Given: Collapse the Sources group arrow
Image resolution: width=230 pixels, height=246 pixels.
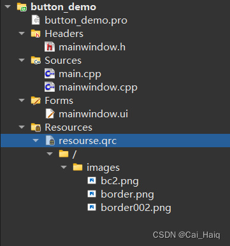Looking at the screenshot, I should [22, 60].
